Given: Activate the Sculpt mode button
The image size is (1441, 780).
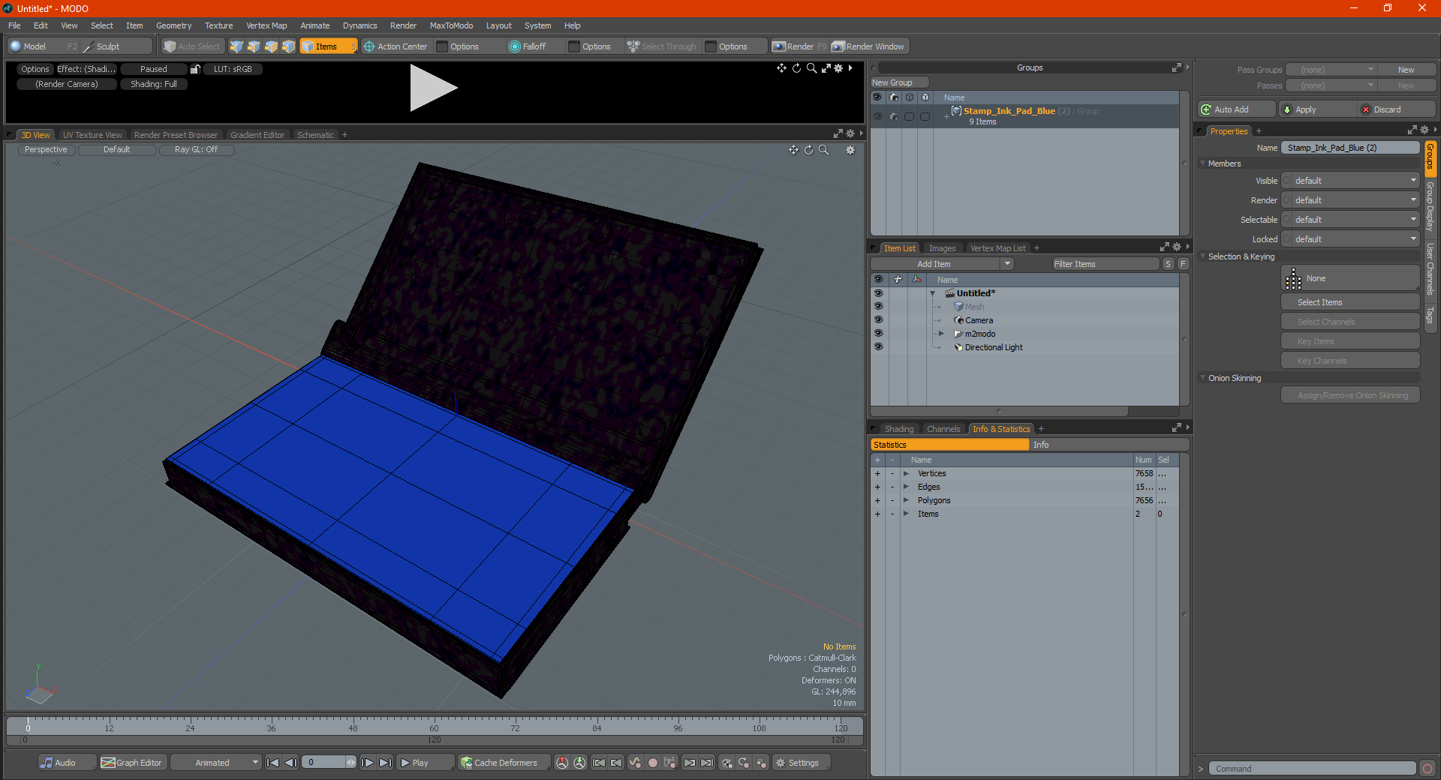Looking at the screenshot, I should pyautogui.click(x=116, y=46).
